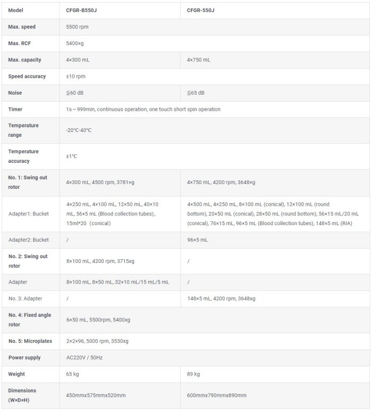The image size is (372, 414).
Task: Select the Timer row description text
Action: (x=143, y=109)
